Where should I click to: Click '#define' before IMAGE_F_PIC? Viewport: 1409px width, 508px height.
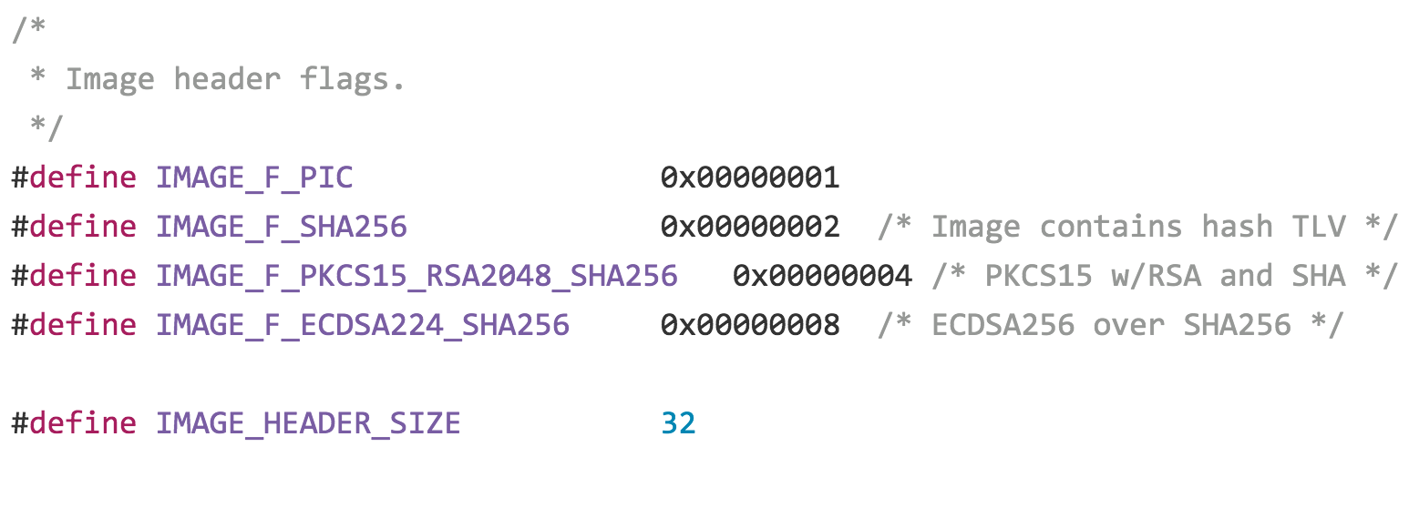tap(74, 178)
